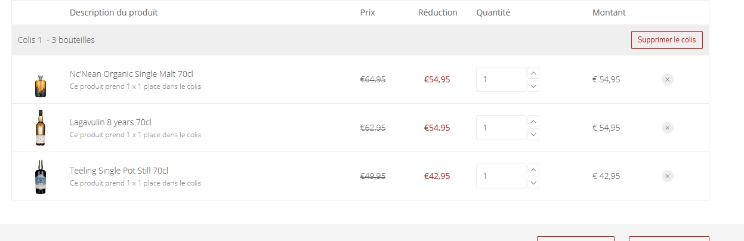Remove Teeling Single Pot Still from cart
Viewport: 744px width, 241px height.
pyautogui.click(x=668, y=176)
